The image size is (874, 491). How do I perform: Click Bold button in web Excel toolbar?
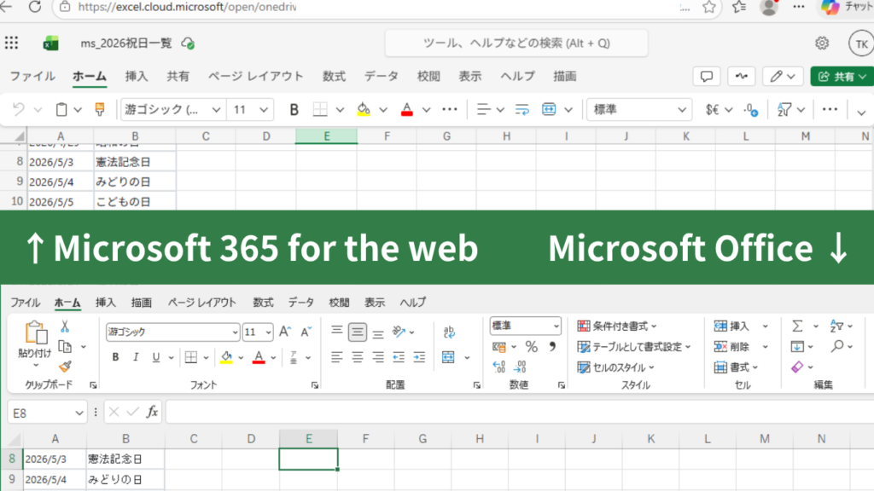coord(294,110)
